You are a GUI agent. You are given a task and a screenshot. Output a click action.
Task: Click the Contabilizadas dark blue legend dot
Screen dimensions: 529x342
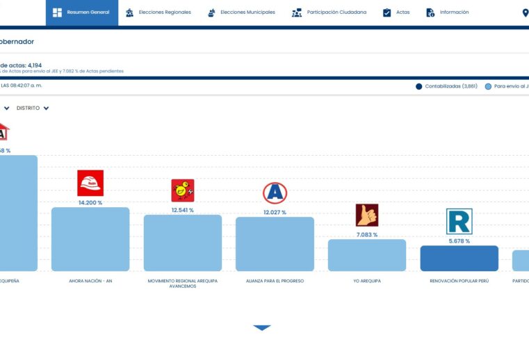pos(418,86)
